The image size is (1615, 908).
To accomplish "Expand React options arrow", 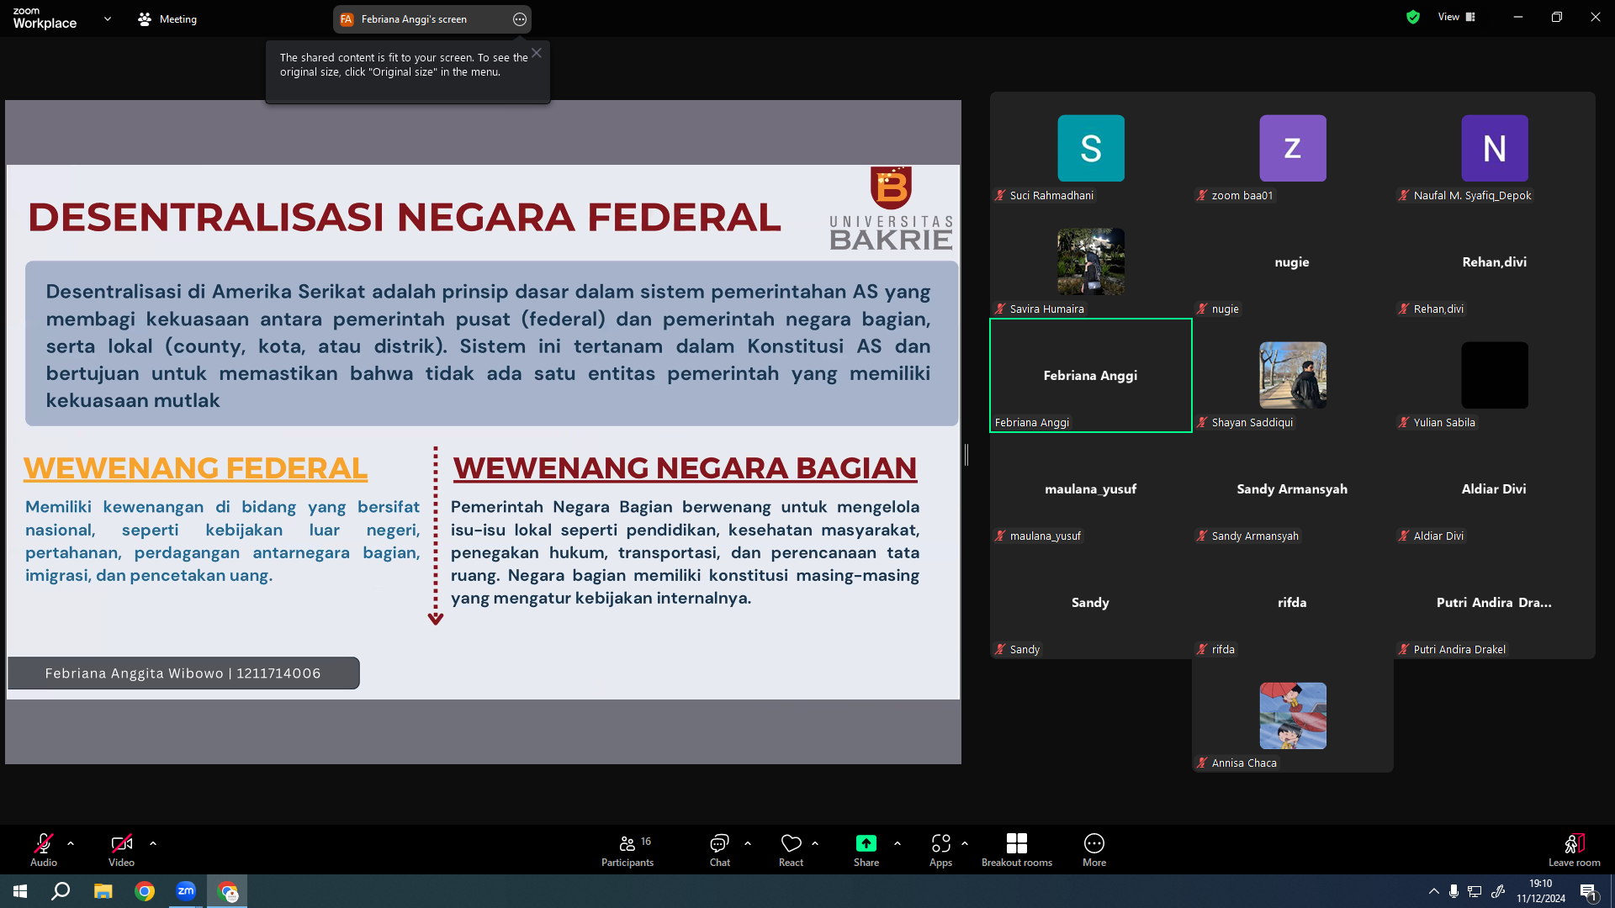I will click(815, 843).
